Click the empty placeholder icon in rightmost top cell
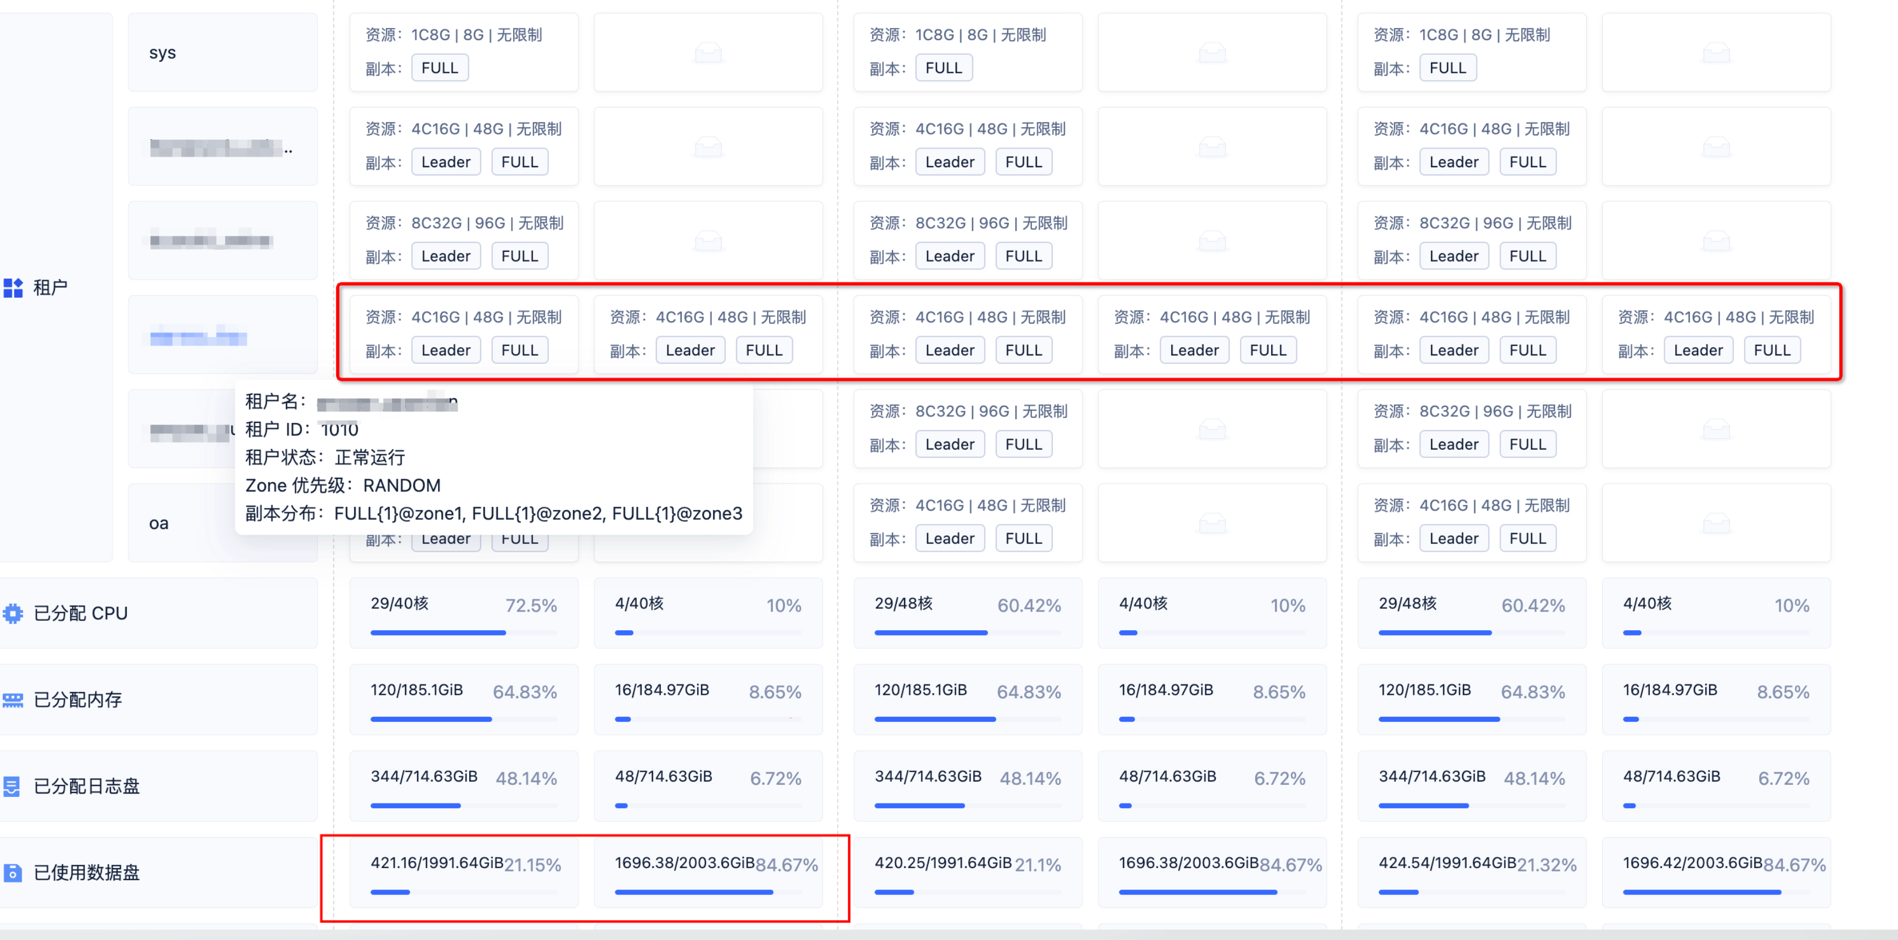1898x940 pixels. tap(1716, 52)
